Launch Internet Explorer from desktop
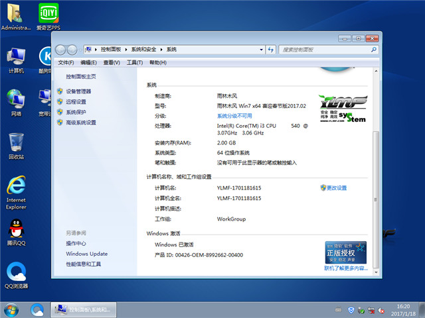425x318 pixels. tap(16, 193)
